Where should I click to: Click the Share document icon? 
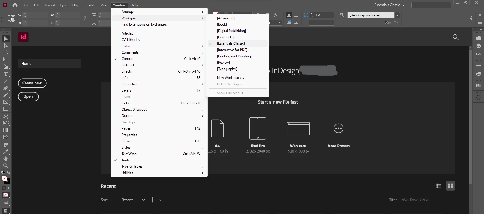coord(364,5)
